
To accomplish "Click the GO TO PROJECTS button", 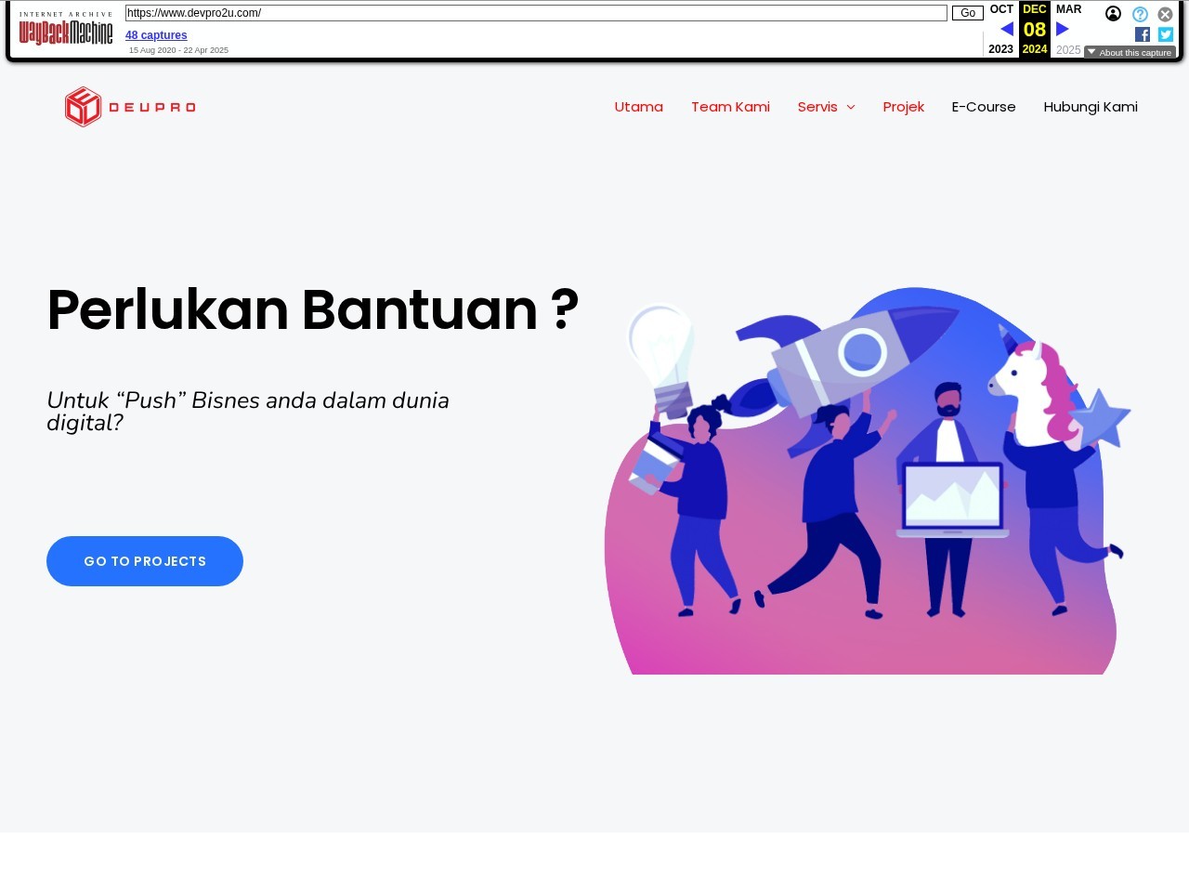I will [x=145, y=561].
